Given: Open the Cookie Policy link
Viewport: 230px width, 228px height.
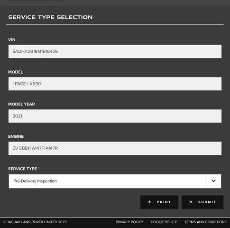Looking at the screenshot, I should 164,222.
